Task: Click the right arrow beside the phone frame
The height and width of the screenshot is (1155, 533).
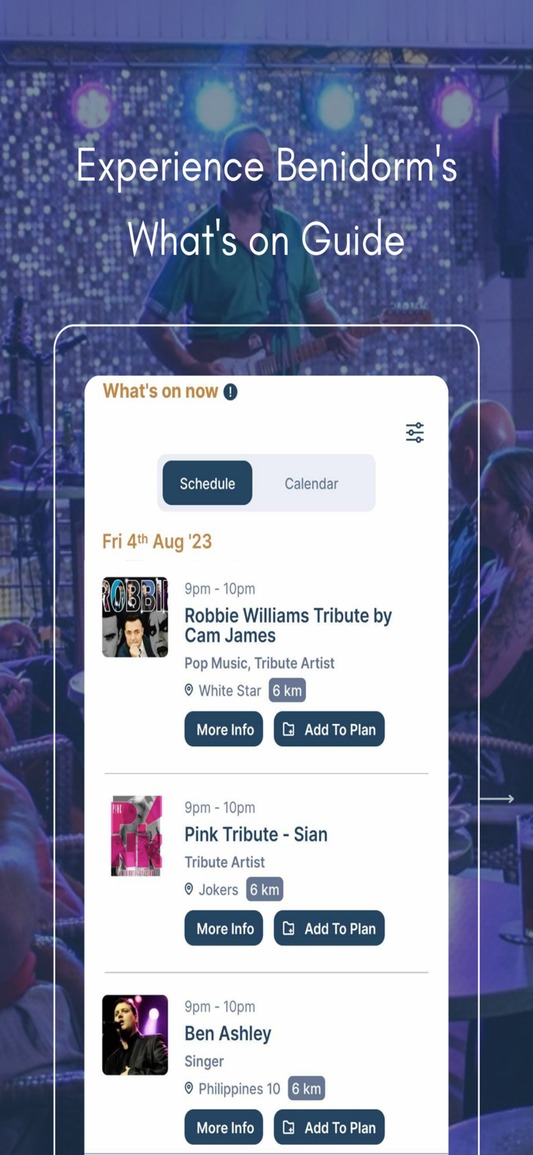Action: [497, 798]
